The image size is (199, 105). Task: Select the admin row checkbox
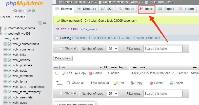click(x=57, y=73)
